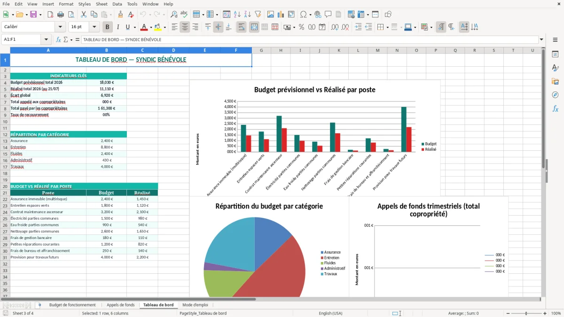The image size is (564, 317).
Task: Open sidebar Functions fx panel
Action: pos(555,108)
